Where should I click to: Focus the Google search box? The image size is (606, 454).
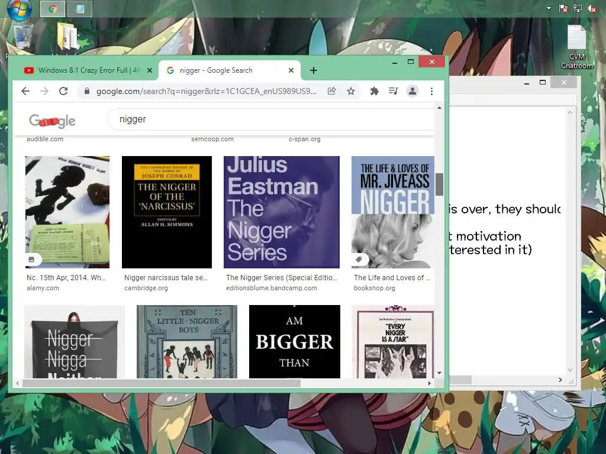271,119
